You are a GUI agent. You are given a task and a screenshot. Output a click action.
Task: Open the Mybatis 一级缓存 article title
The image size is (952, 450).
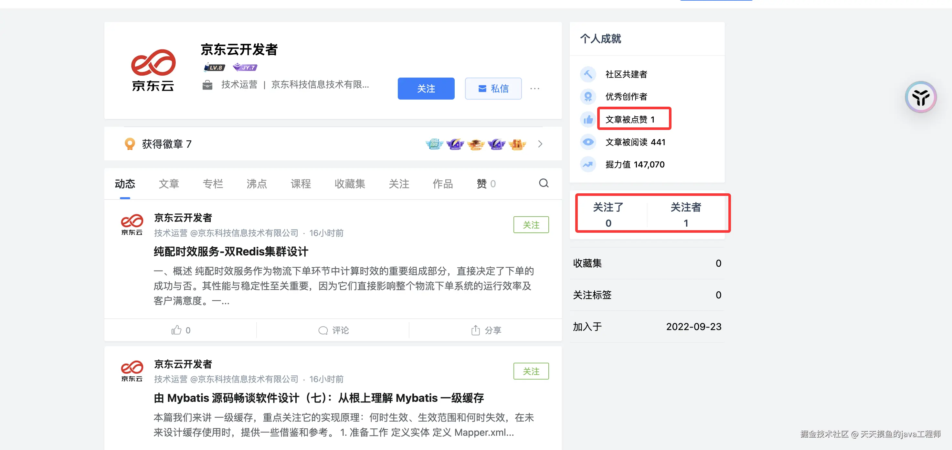(x=319, y=398)
